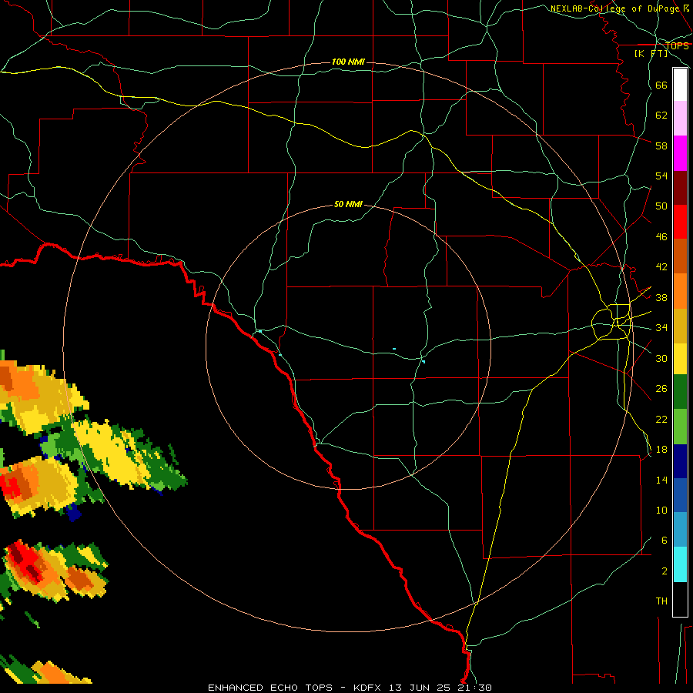Click the navy 14-18 kft legend swatch
Screen dimensions: 693x693
point(680,461)
